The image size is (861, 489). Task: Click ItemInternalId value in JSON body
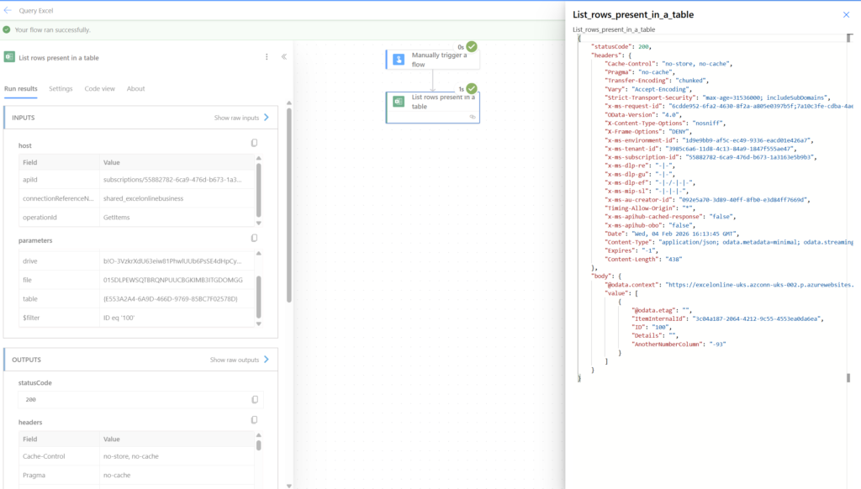click(757, 319)
